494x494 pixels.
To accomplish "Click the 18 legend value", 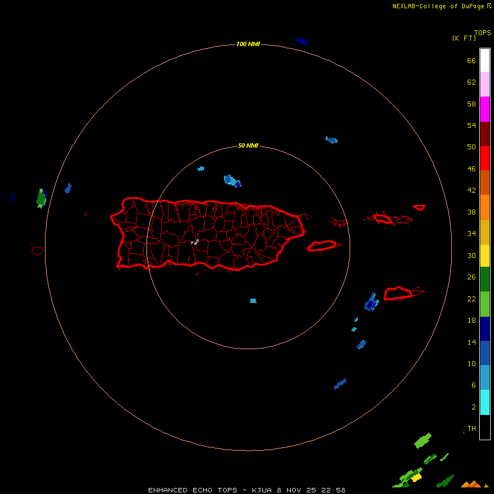I will 471,321.
